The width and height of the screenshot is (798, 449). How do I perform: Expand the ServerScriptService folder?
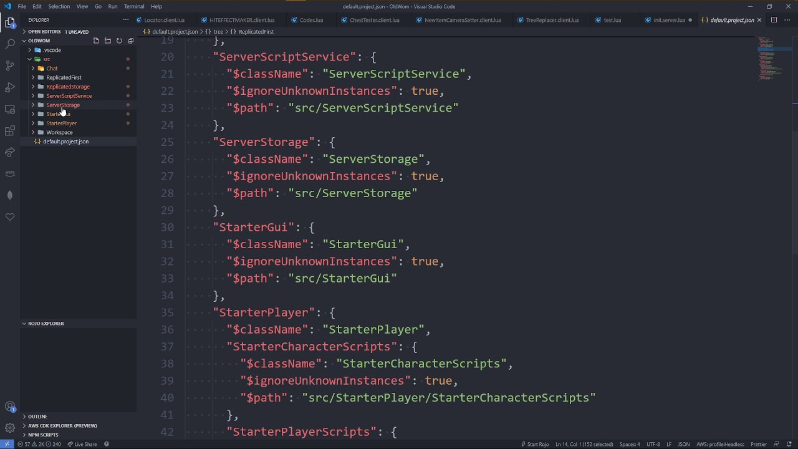[x=69, y=96]
